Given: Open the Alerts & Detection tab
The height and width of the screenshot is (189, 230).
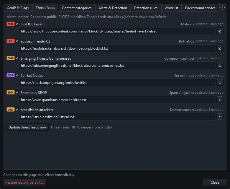Looking at the screenshot, I should (x=113, y=8).
